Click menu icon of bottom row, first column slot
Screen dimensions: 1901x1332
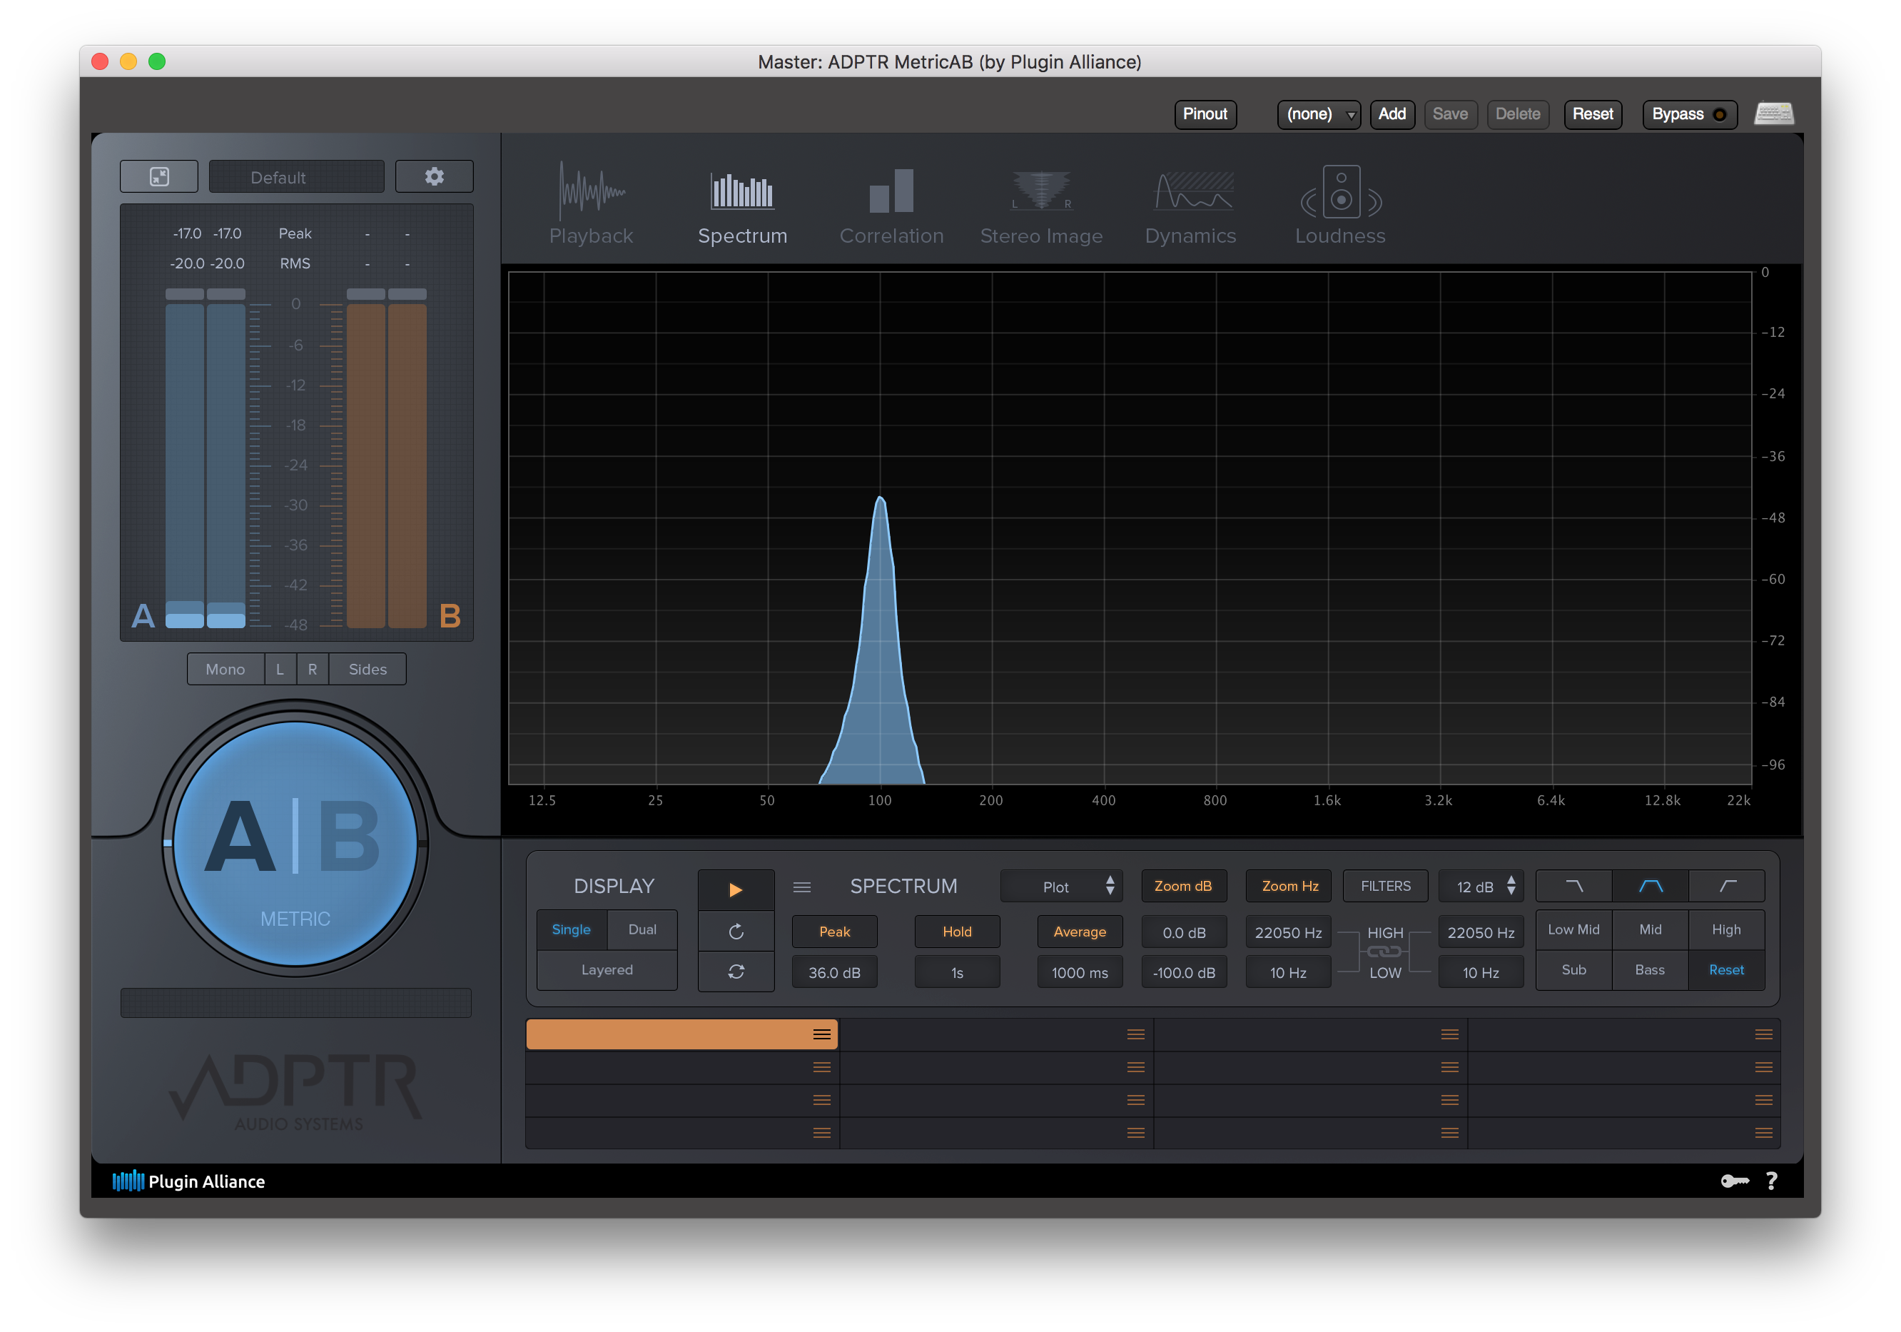click(x=821, y=1133)
